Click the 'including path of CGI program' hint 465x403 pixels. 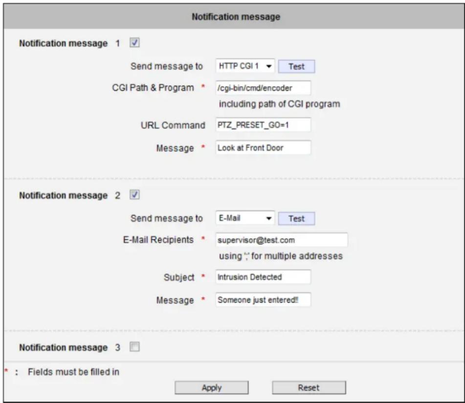[279, 104]
